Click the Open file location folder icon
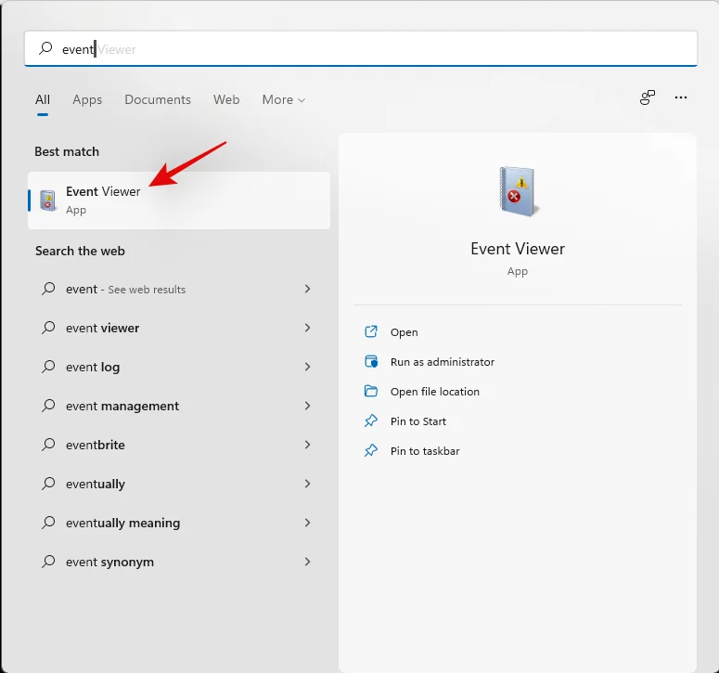The width and height of the screenshot is (719, 673). [371, 392]
